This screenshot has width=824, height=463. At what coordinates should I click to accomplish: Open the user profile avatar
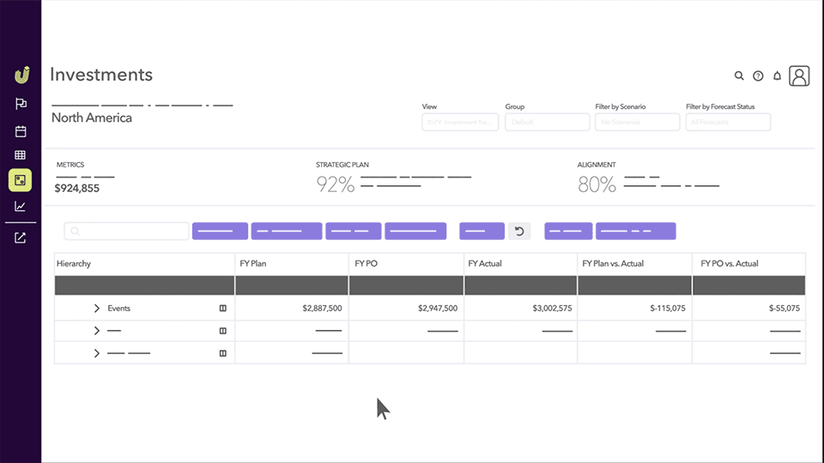pyautogui.click(x=799, y=75)
